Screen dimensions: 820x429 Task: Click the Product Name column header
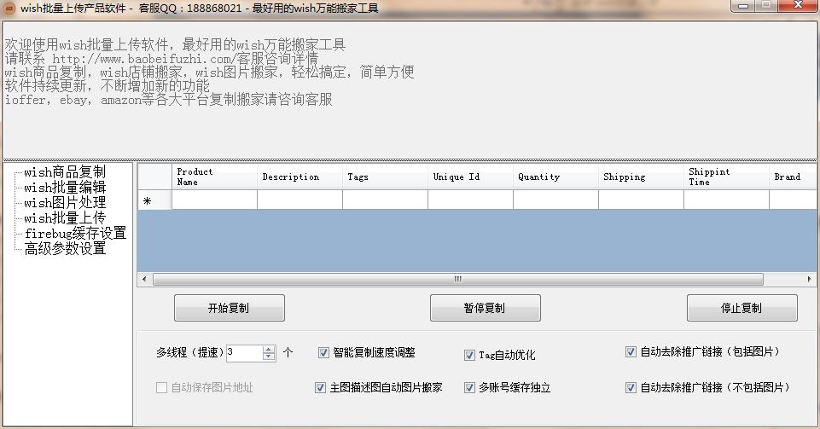tap(214, 177)
